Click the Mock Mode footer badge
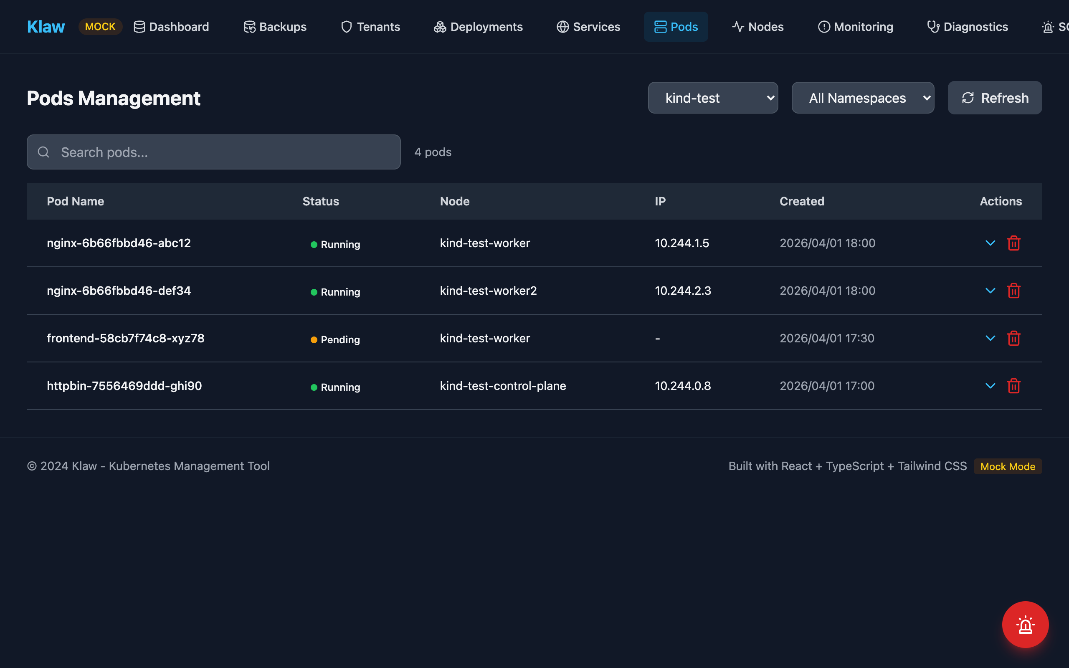The width and height of the screenshot is (1069, 668). pos(1008,466)
